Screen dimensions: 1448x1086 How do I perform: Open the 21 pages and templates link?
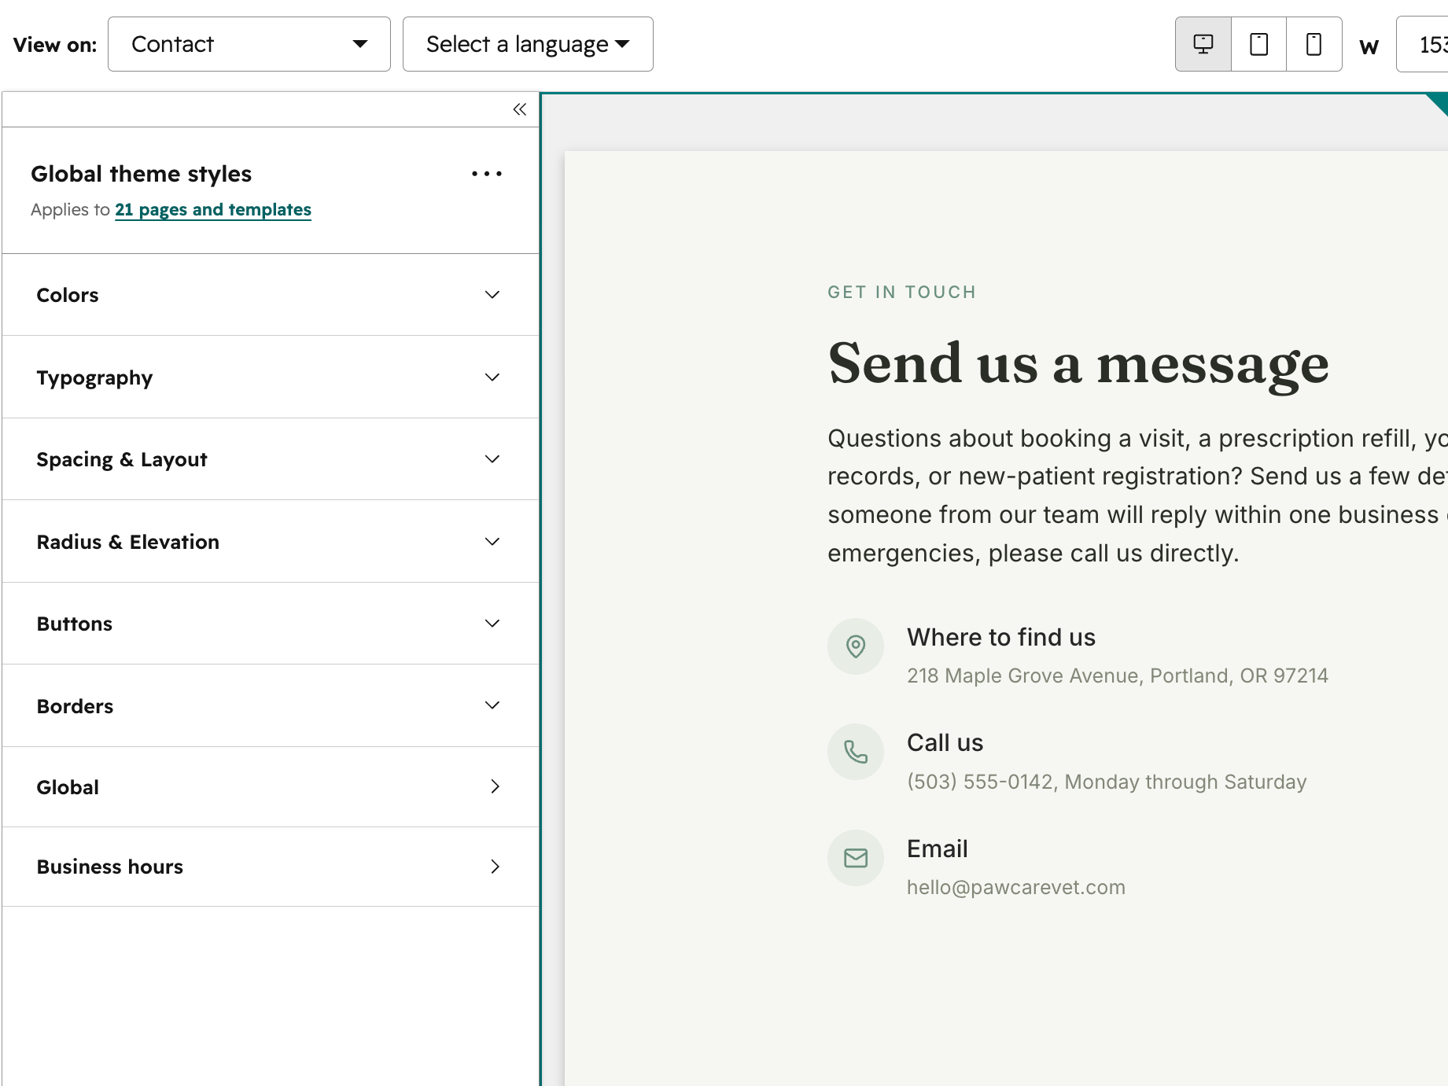pyautogui.click(x=213, y=210)
